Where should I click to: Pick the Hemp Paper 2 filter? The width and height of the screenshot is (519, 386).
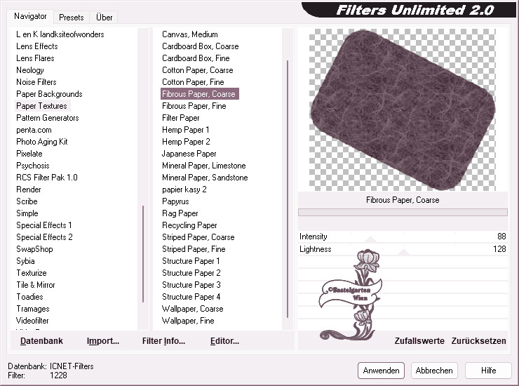[x=186, y=142]
